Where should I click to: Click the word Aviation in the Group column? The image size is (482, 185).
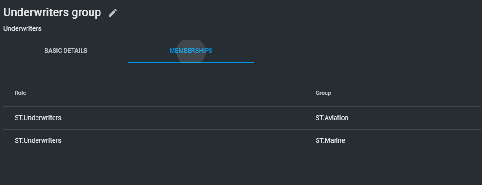[336, 118]
